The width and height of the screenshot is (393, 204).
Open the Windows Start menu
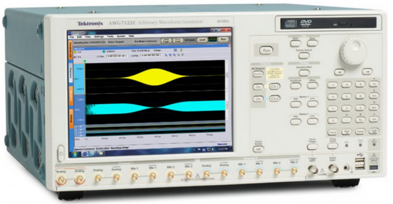(75, 153)
